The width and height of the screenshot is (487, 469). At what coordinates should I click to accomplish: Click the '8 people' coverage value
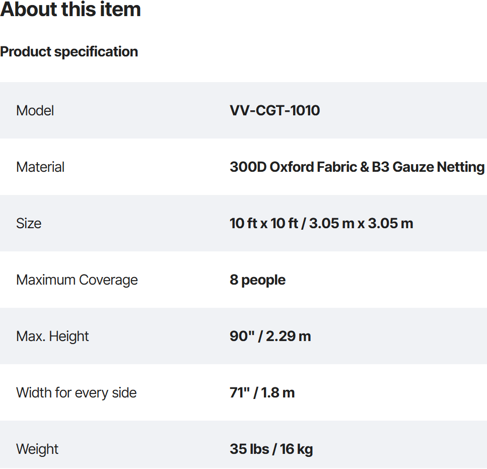257,280
